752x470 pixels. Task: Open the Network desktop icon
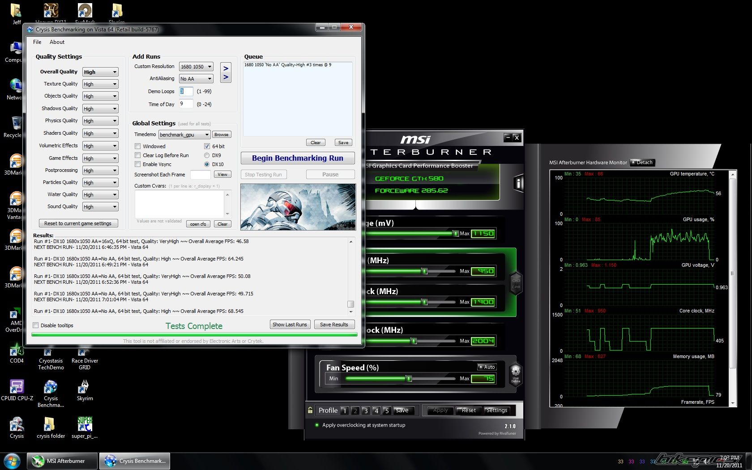click(14, 89)
